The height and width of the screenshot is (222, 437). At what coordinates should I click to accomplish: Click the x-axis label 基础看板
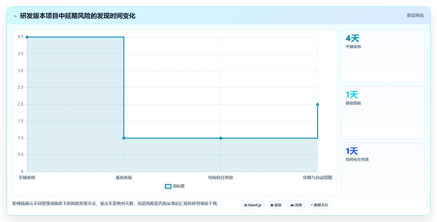124,177
